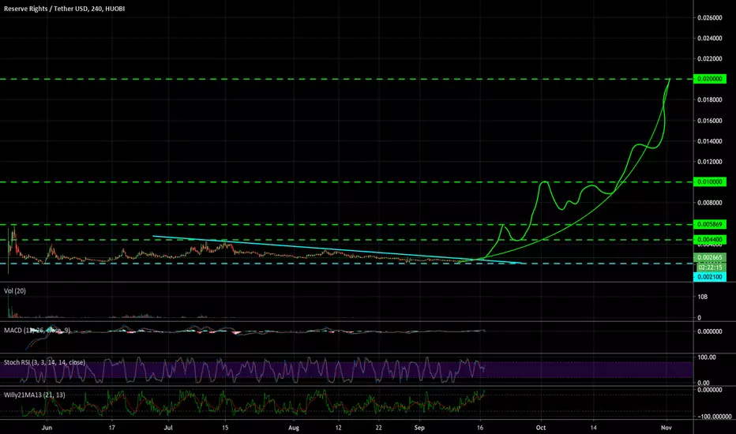This screenshot has height=434, width=736.
Task: Click the cyan descending trendline
Action: tap(338, 249)
